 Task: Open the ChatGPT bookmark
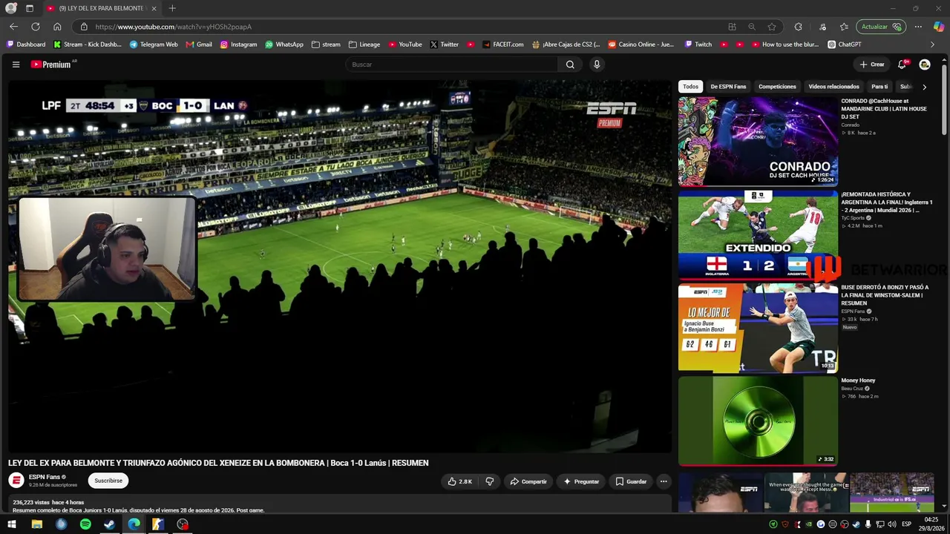[845, 44]
